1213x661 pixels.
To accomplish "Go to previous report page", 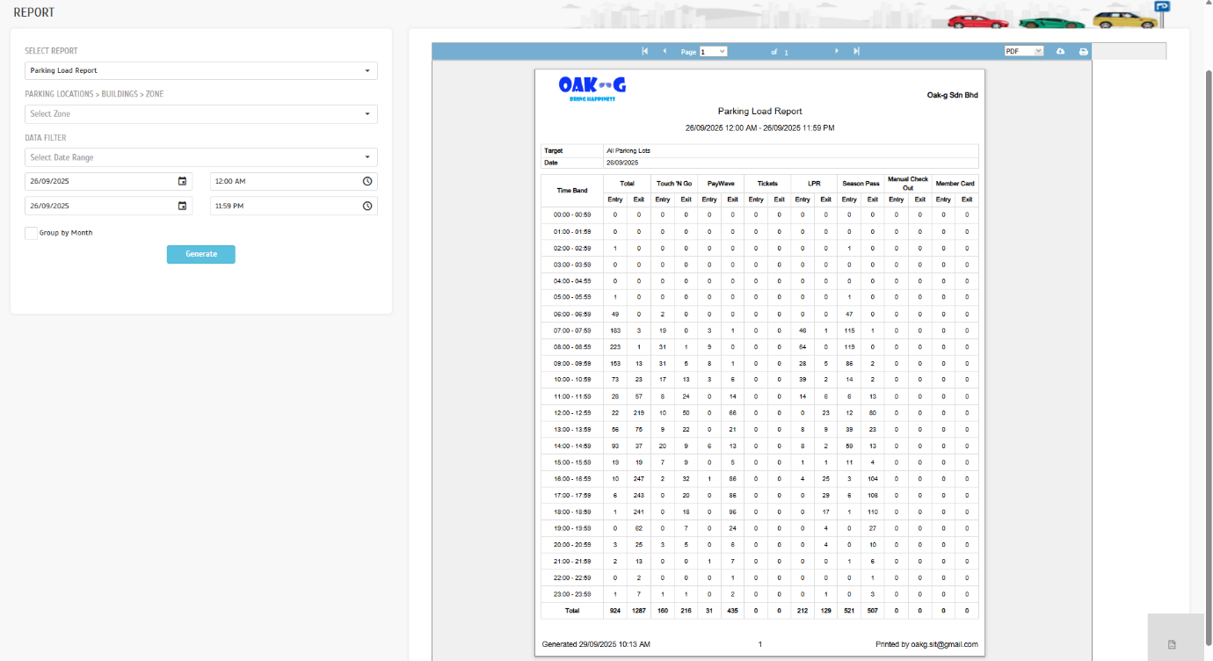I will [665, 52].
